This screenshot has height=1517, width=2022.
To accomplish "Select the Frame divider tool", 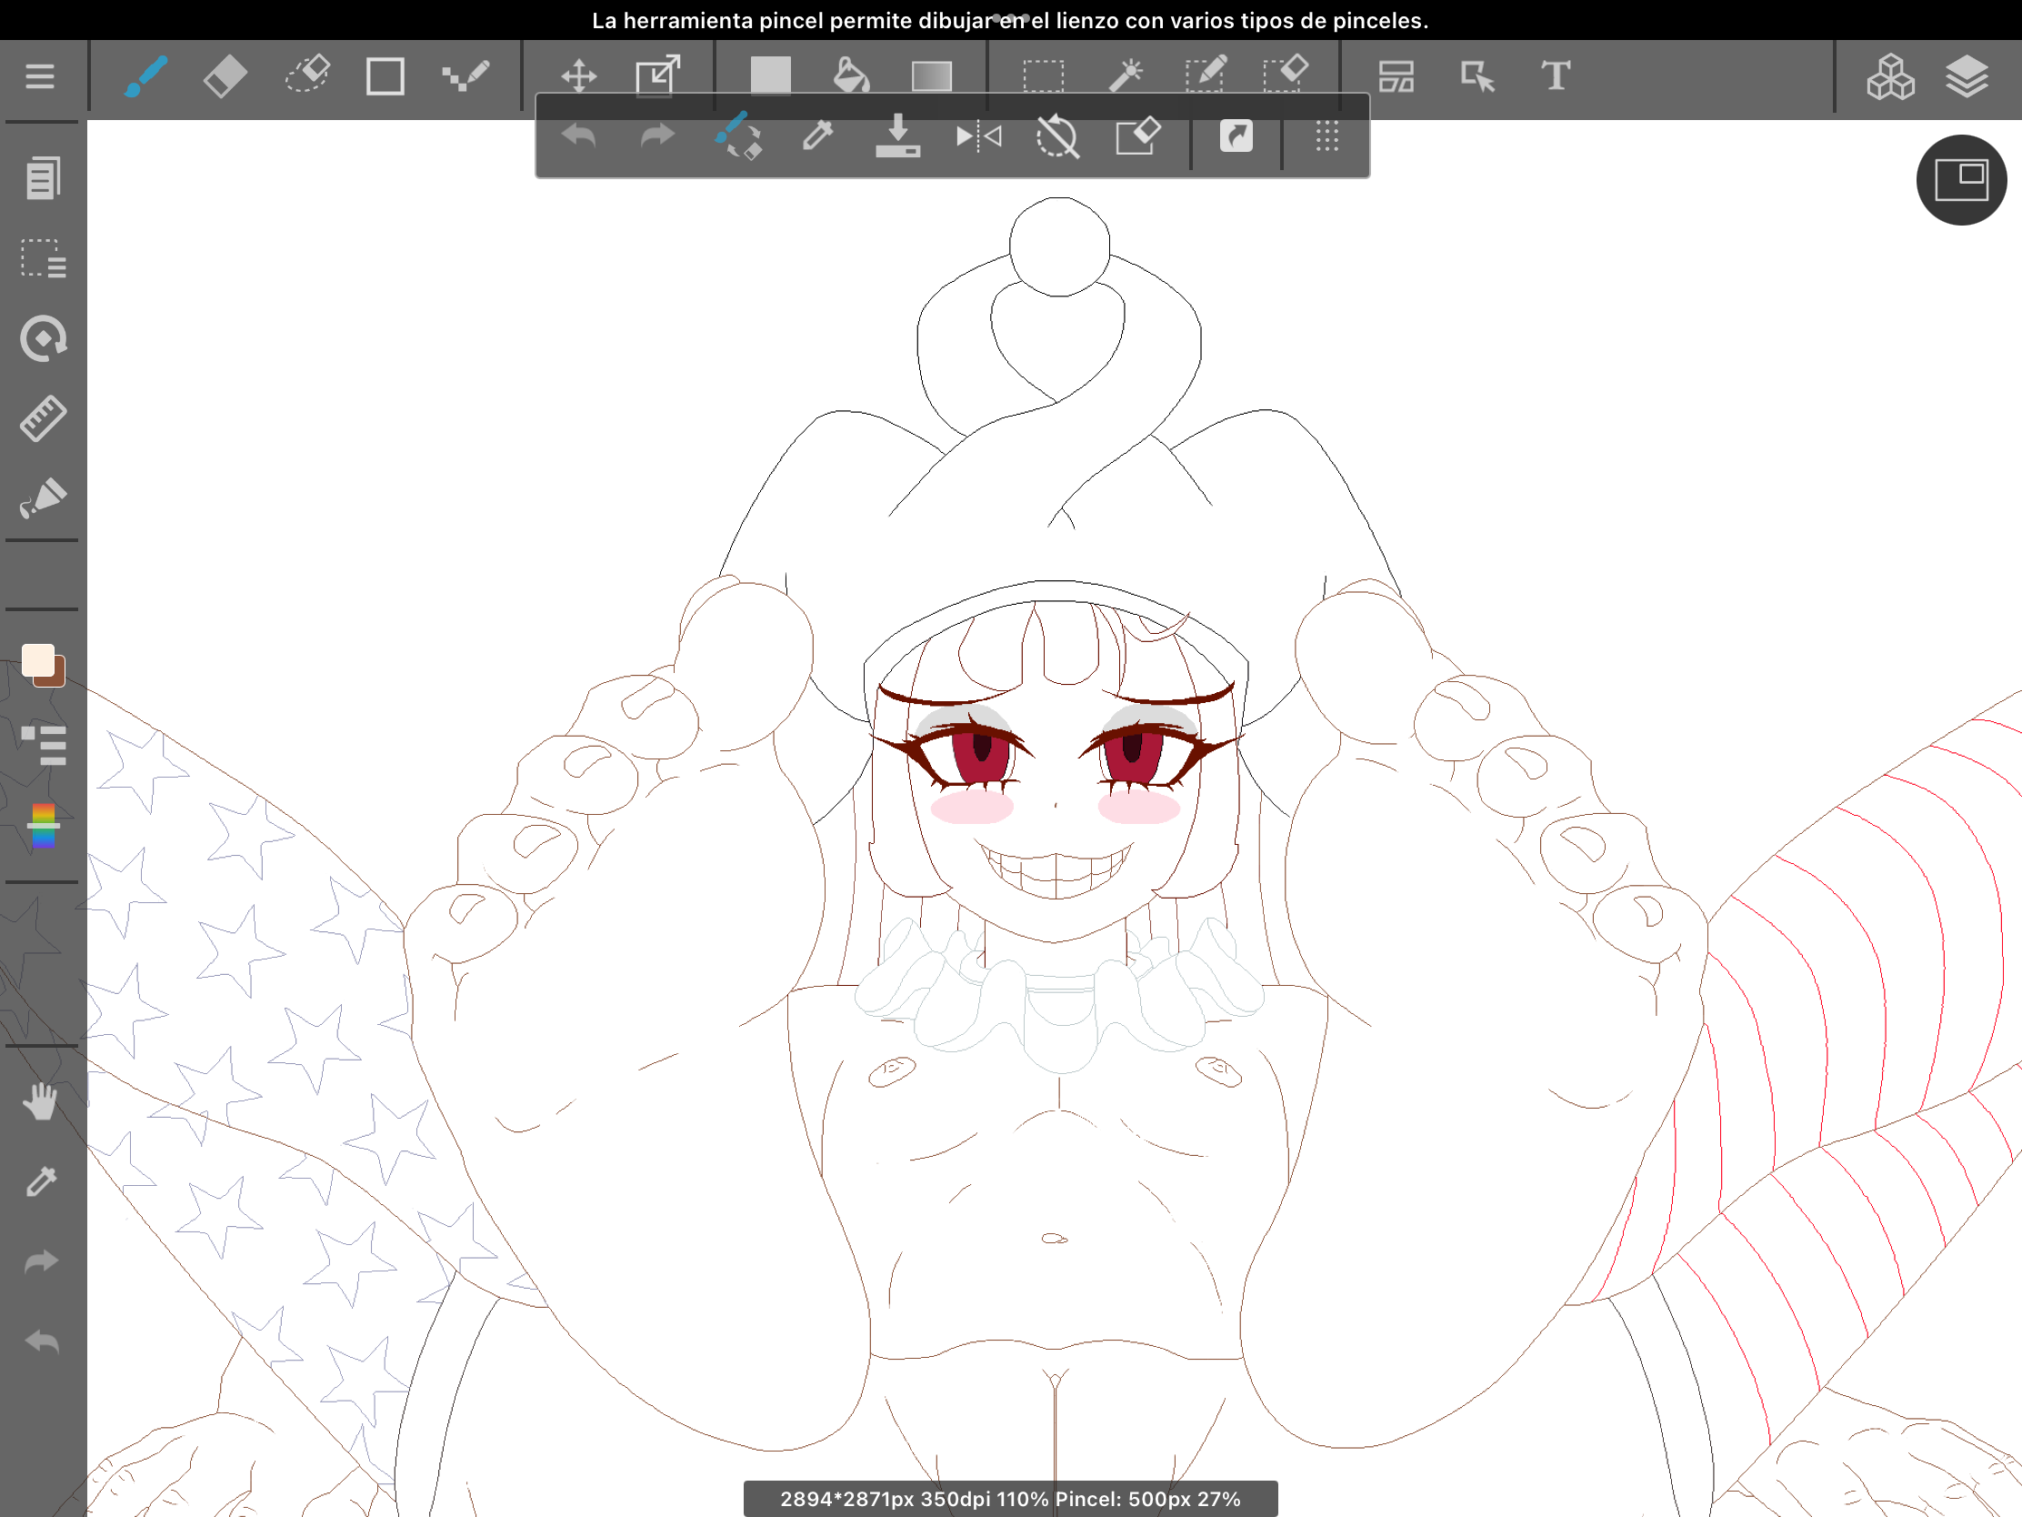I will [x=1396, y=75].
